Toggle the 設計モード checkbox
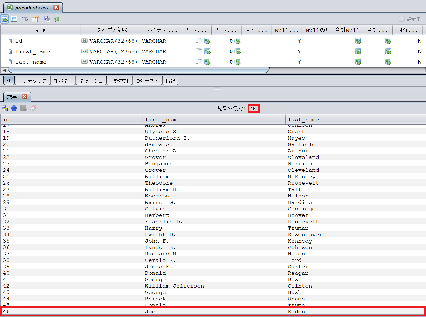The image size is (426, 317). 402,19
